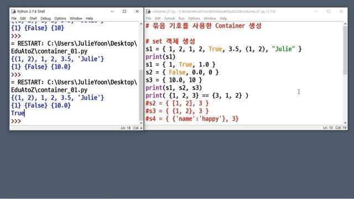Open File menu in container_01.py editor
Screen dimensions: 354x199
148,18
